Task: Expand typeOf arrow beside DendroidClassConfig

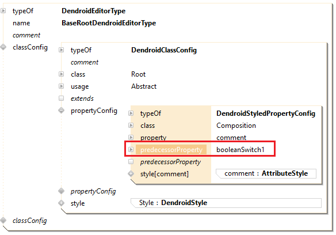Action: click(x=62, y=50)
